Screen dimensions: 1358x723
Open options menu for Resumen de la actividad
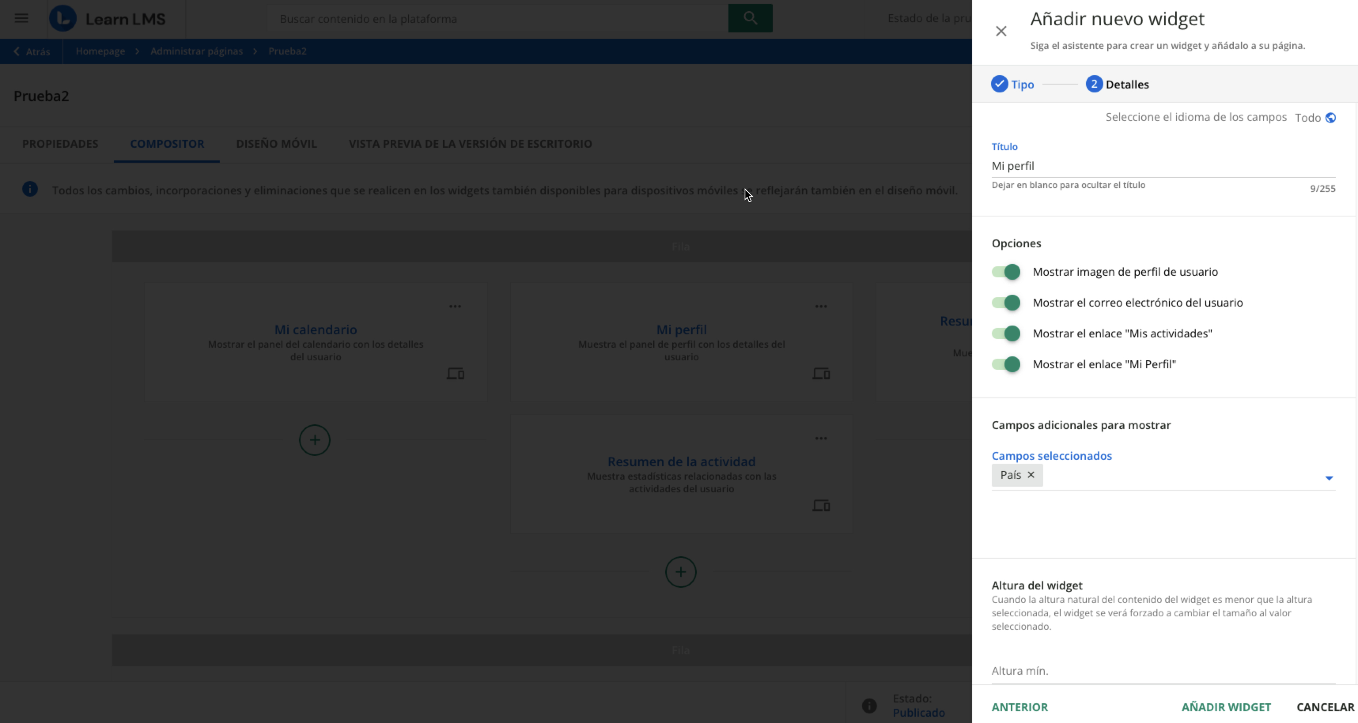(x=821, y=438)
